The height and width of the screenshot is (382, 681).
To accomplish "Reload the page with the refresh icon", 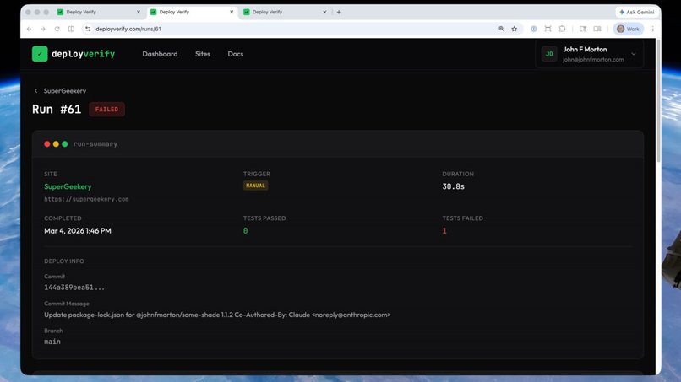I will 57,29.
